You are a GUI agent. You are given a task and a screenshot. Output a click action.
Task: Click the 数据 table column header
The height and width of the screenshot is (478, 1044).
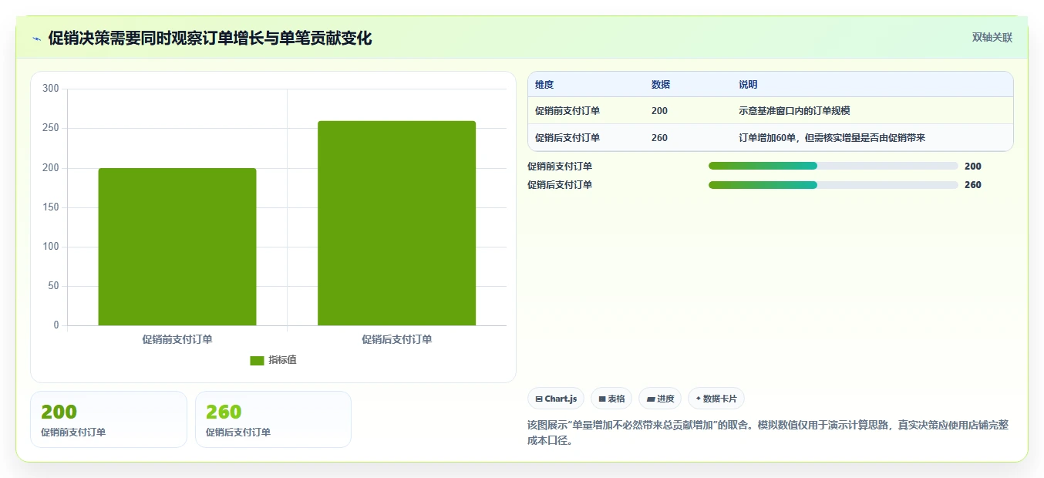pos(660,85)
